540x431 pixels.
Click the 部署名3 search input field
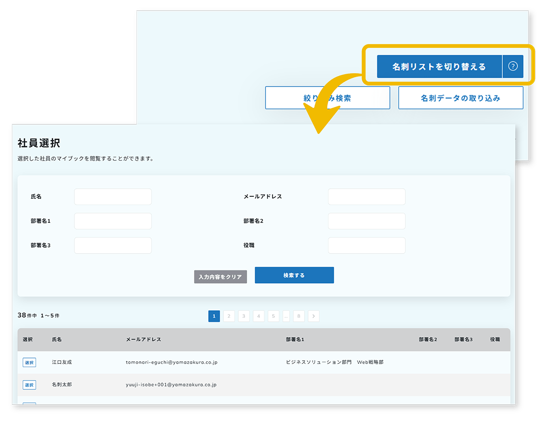112,245
